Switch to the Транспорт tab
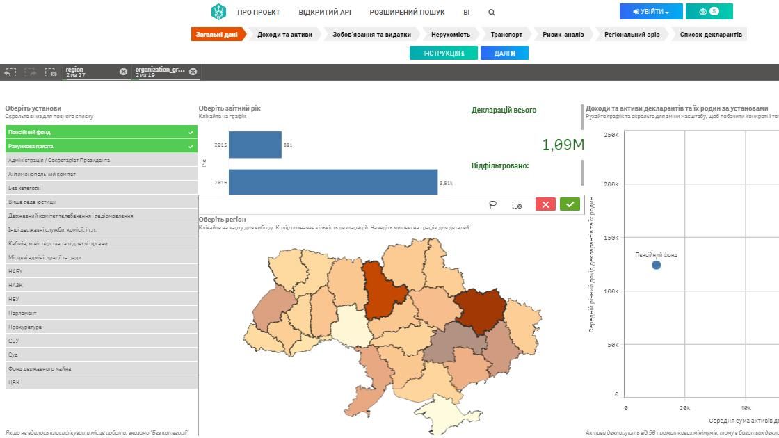This screenshot has height=438, width=779. coord(506,33)
